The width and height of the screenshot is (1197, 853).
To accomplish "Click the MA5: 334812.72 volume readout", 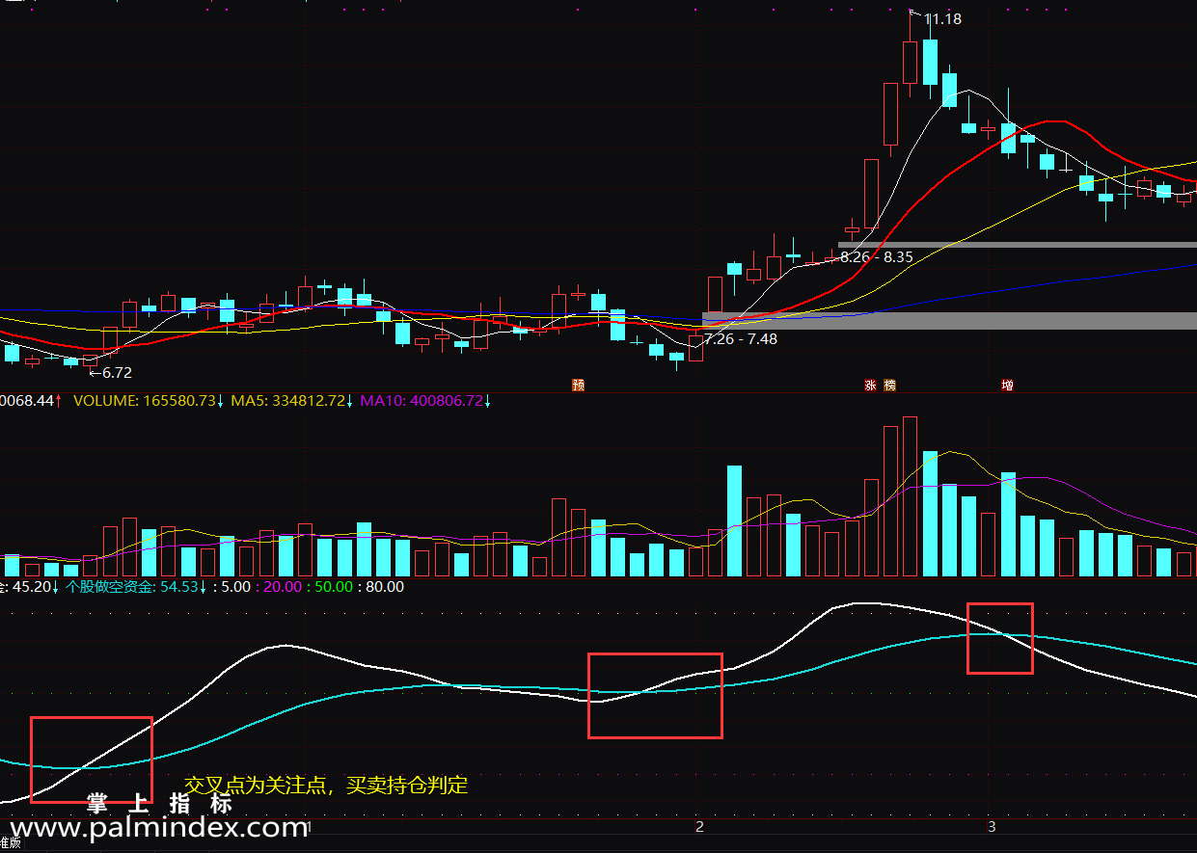I will coord(287,401).
